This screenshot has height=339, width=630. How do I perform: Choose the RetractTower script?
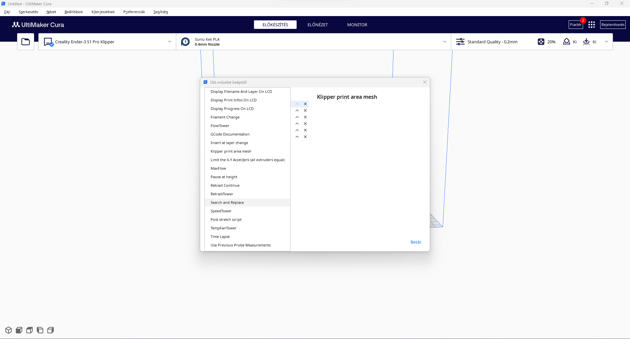(247, 194)
